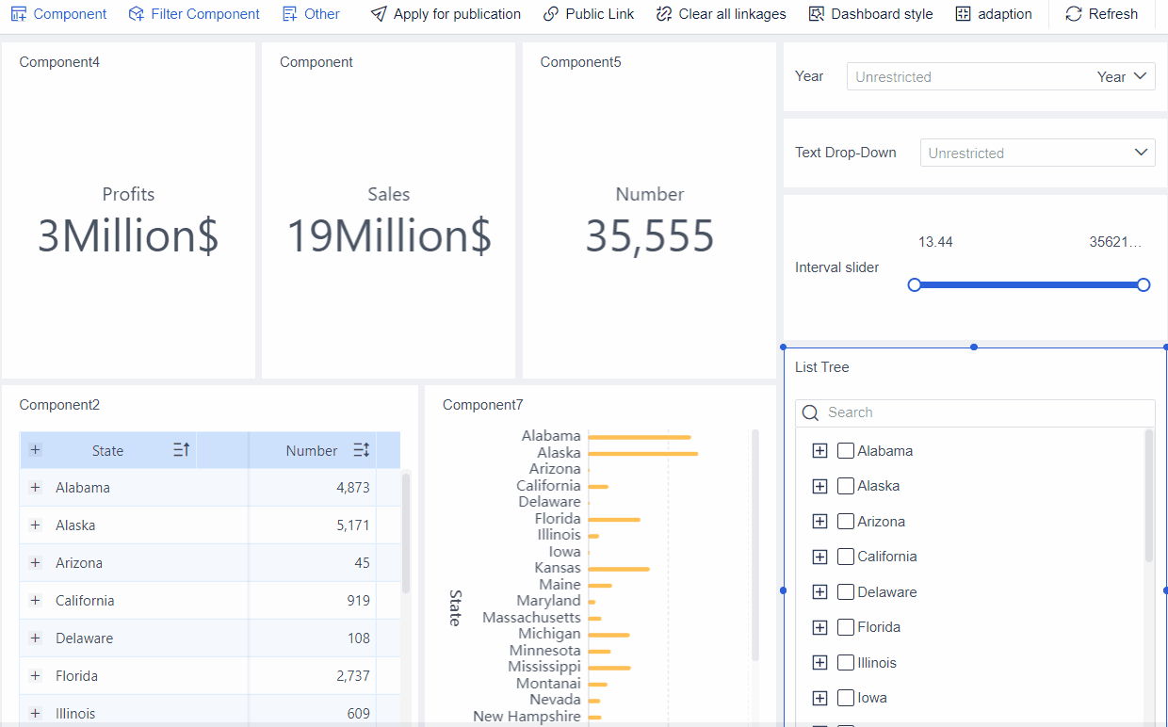Click the left handle of Interval slider

(x=915, y=284)
